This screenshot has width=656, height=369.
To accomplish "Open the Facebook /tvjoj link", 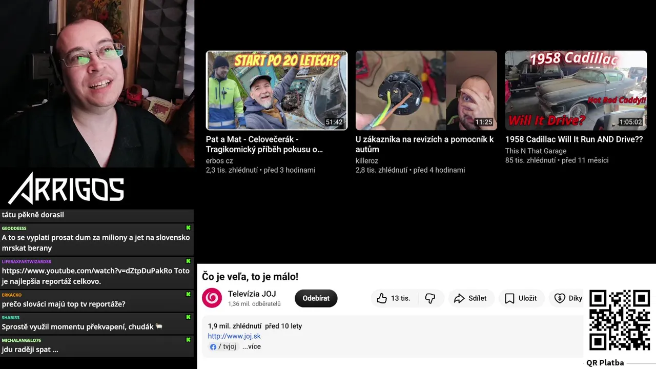I will (x=223, y=346).
